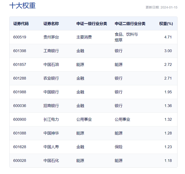Click weight value 1.95

pos(168,92)
